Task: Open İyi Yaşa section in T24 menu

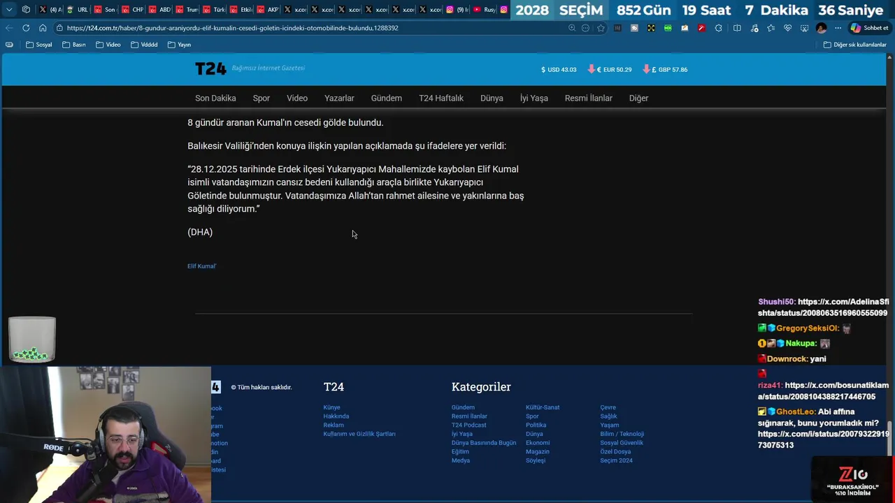Action: click(534, 99)
